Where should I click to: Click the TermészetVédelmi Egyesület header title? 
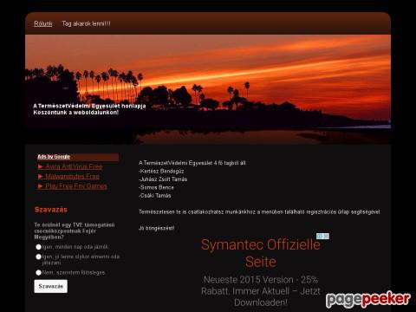tap(89, 106)
